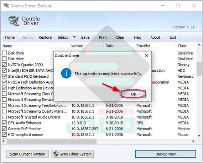Open the Home menu item
The width and height of the screenshot is (203, 164).
(10, 37)
